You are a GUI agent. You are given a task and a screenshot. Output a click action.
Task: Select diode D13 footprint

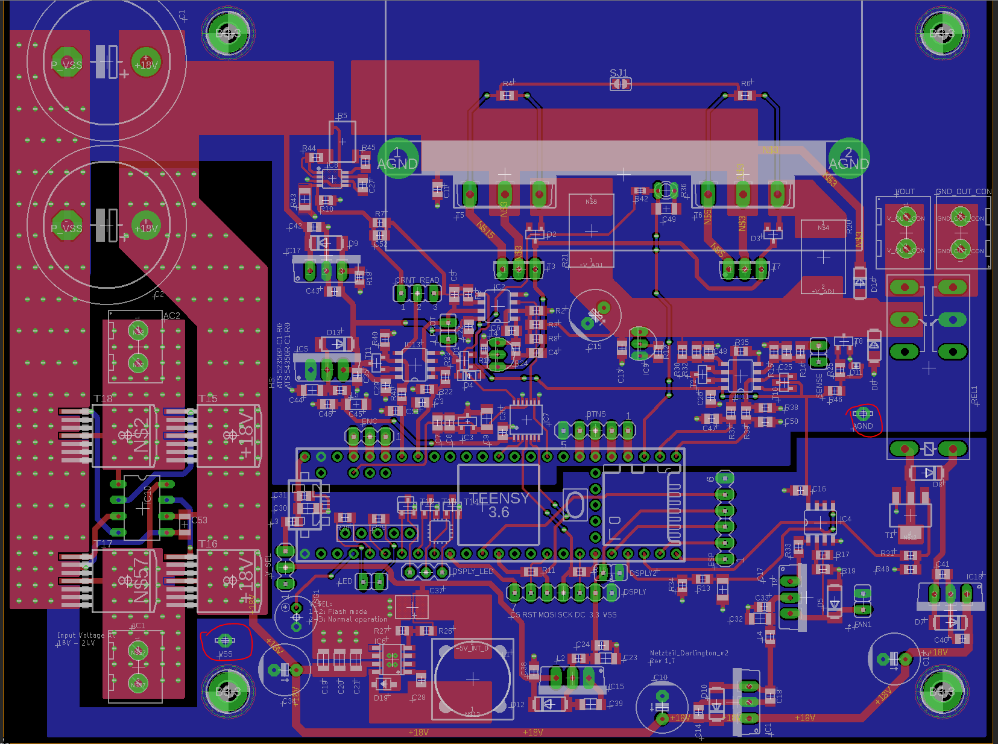[x=336, y=344]
